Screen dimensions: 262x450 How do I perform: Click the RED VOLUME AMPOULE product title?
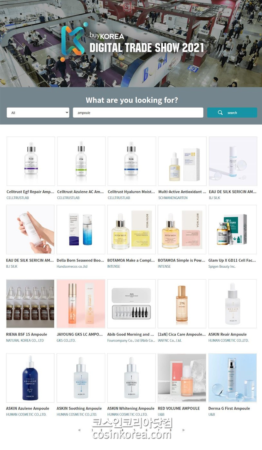[179, 408]
